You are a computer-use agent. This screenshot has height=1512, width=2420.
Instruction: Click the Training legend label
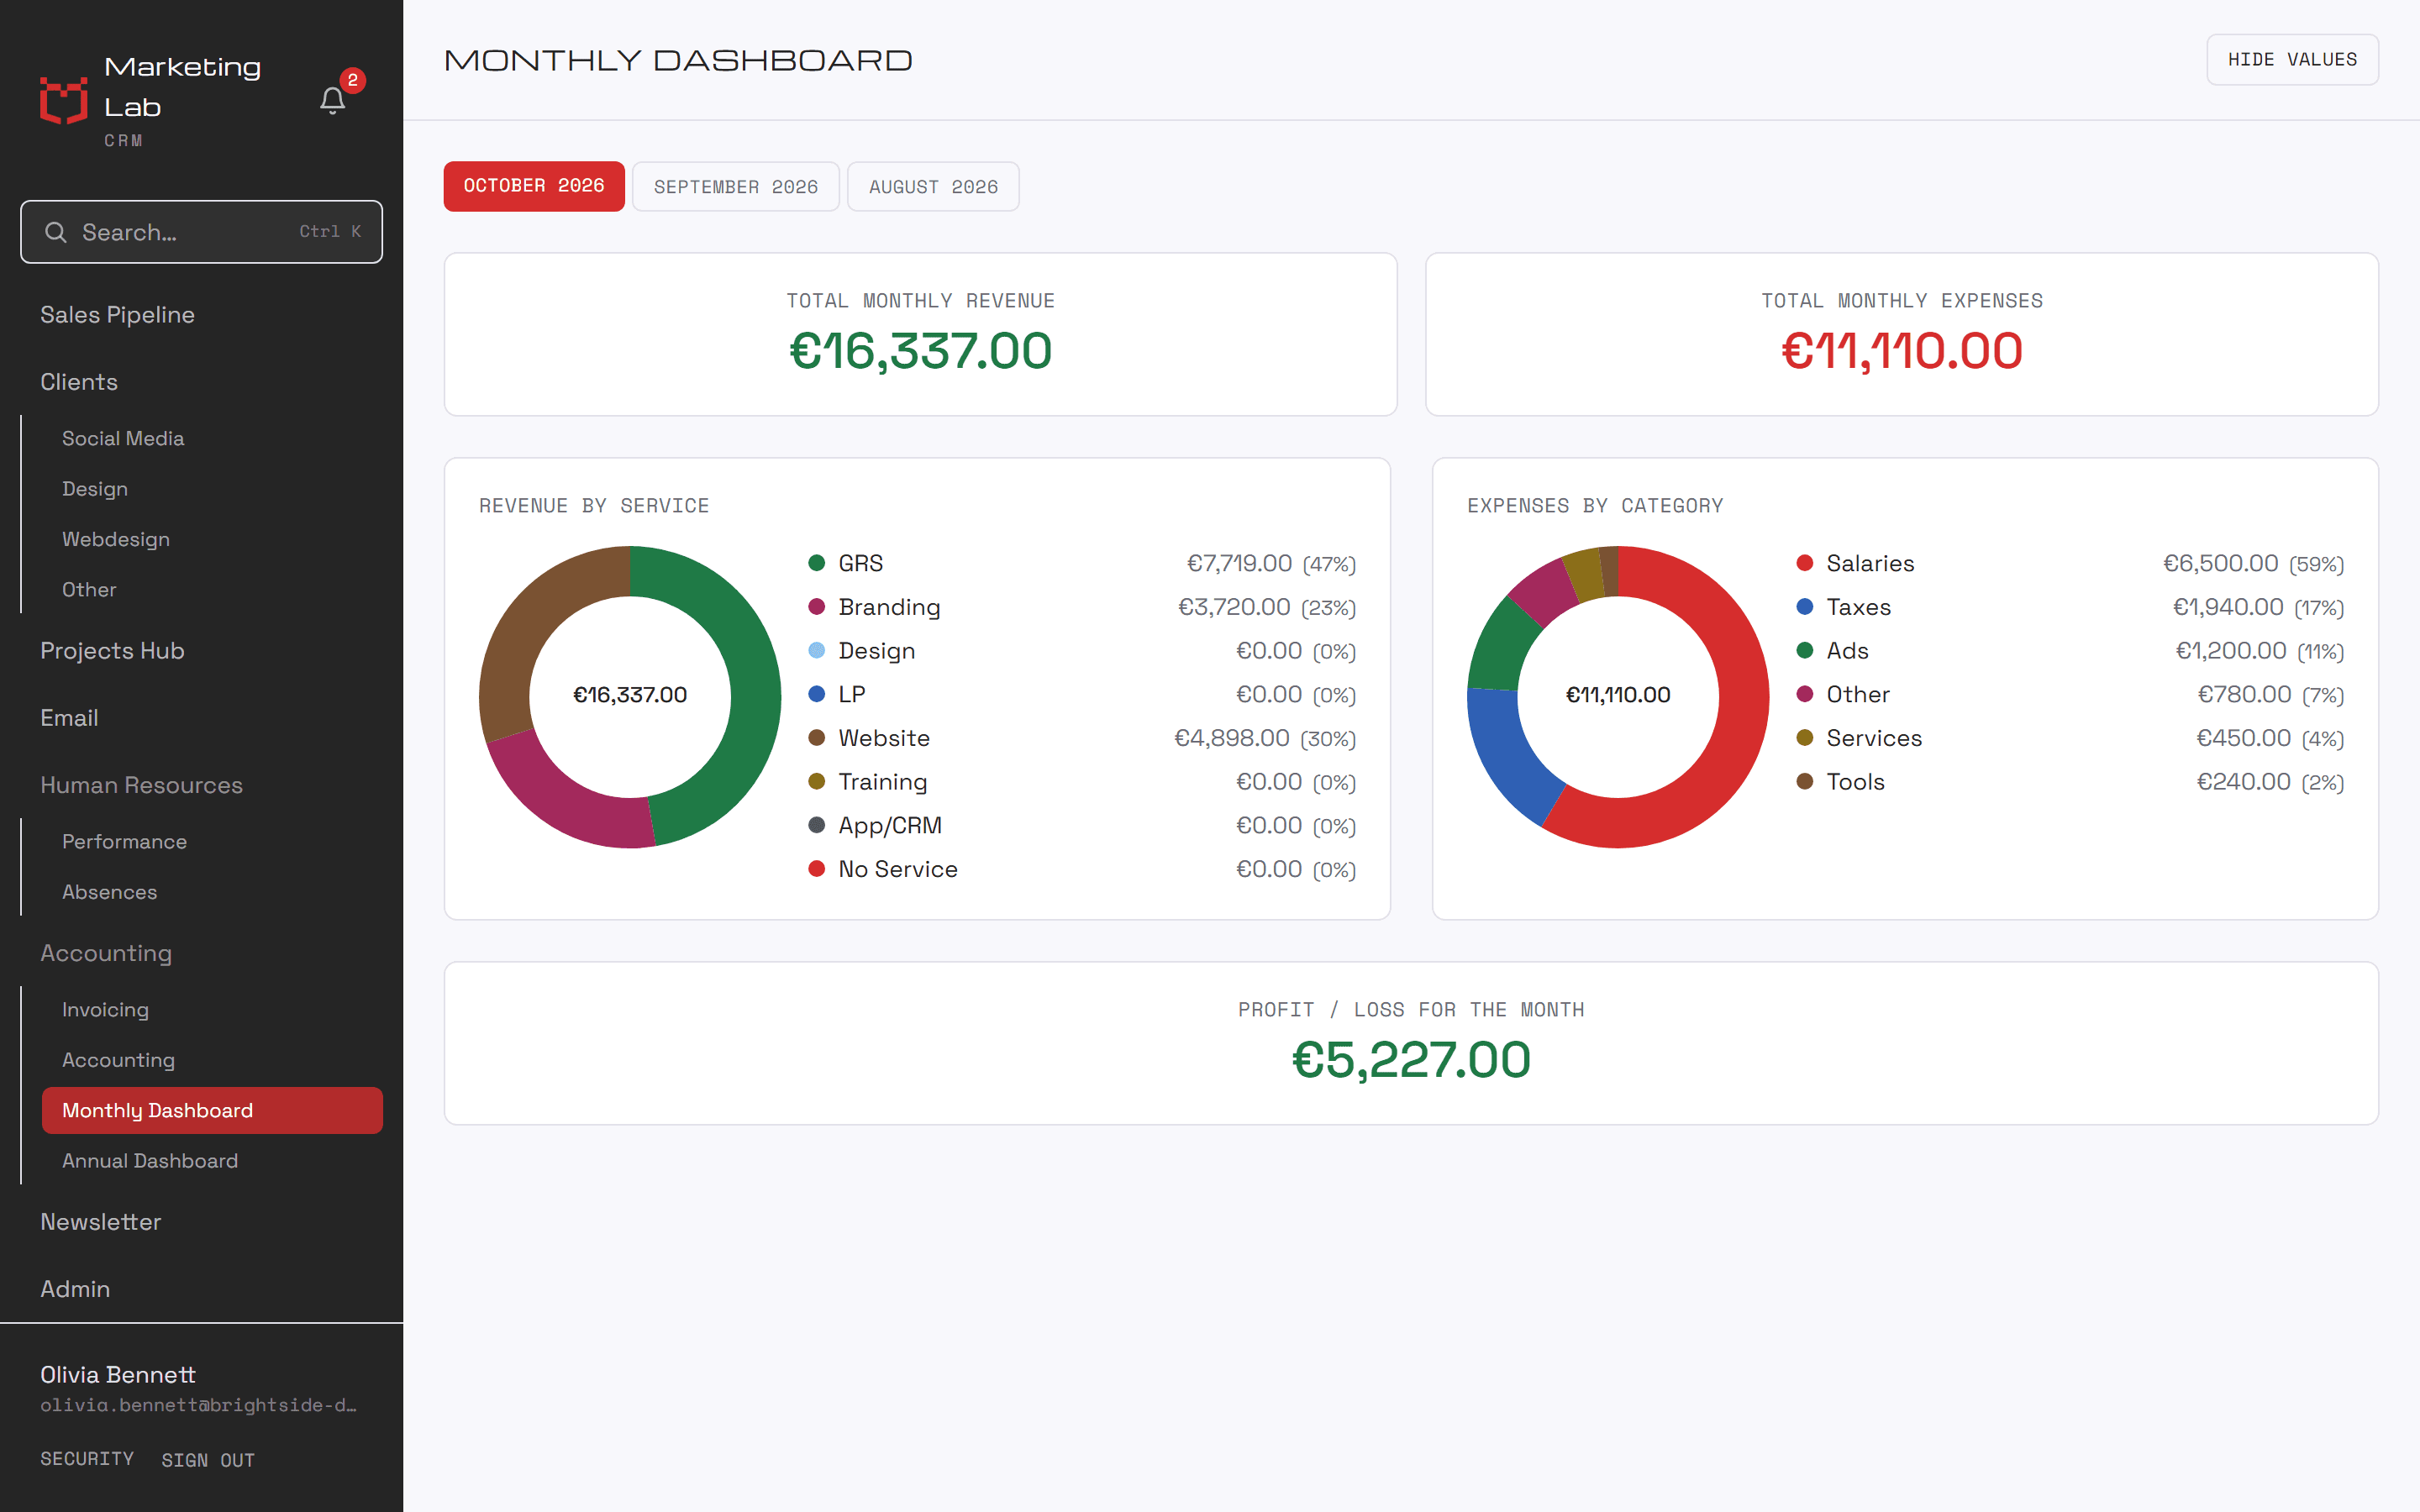coord(883,782)
